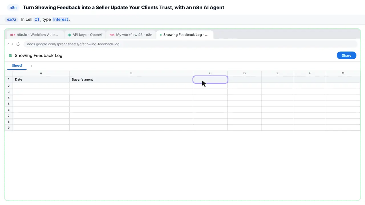The image size is (365, 205).
Task: Select the column E header
Action: (x=278, y=73)
